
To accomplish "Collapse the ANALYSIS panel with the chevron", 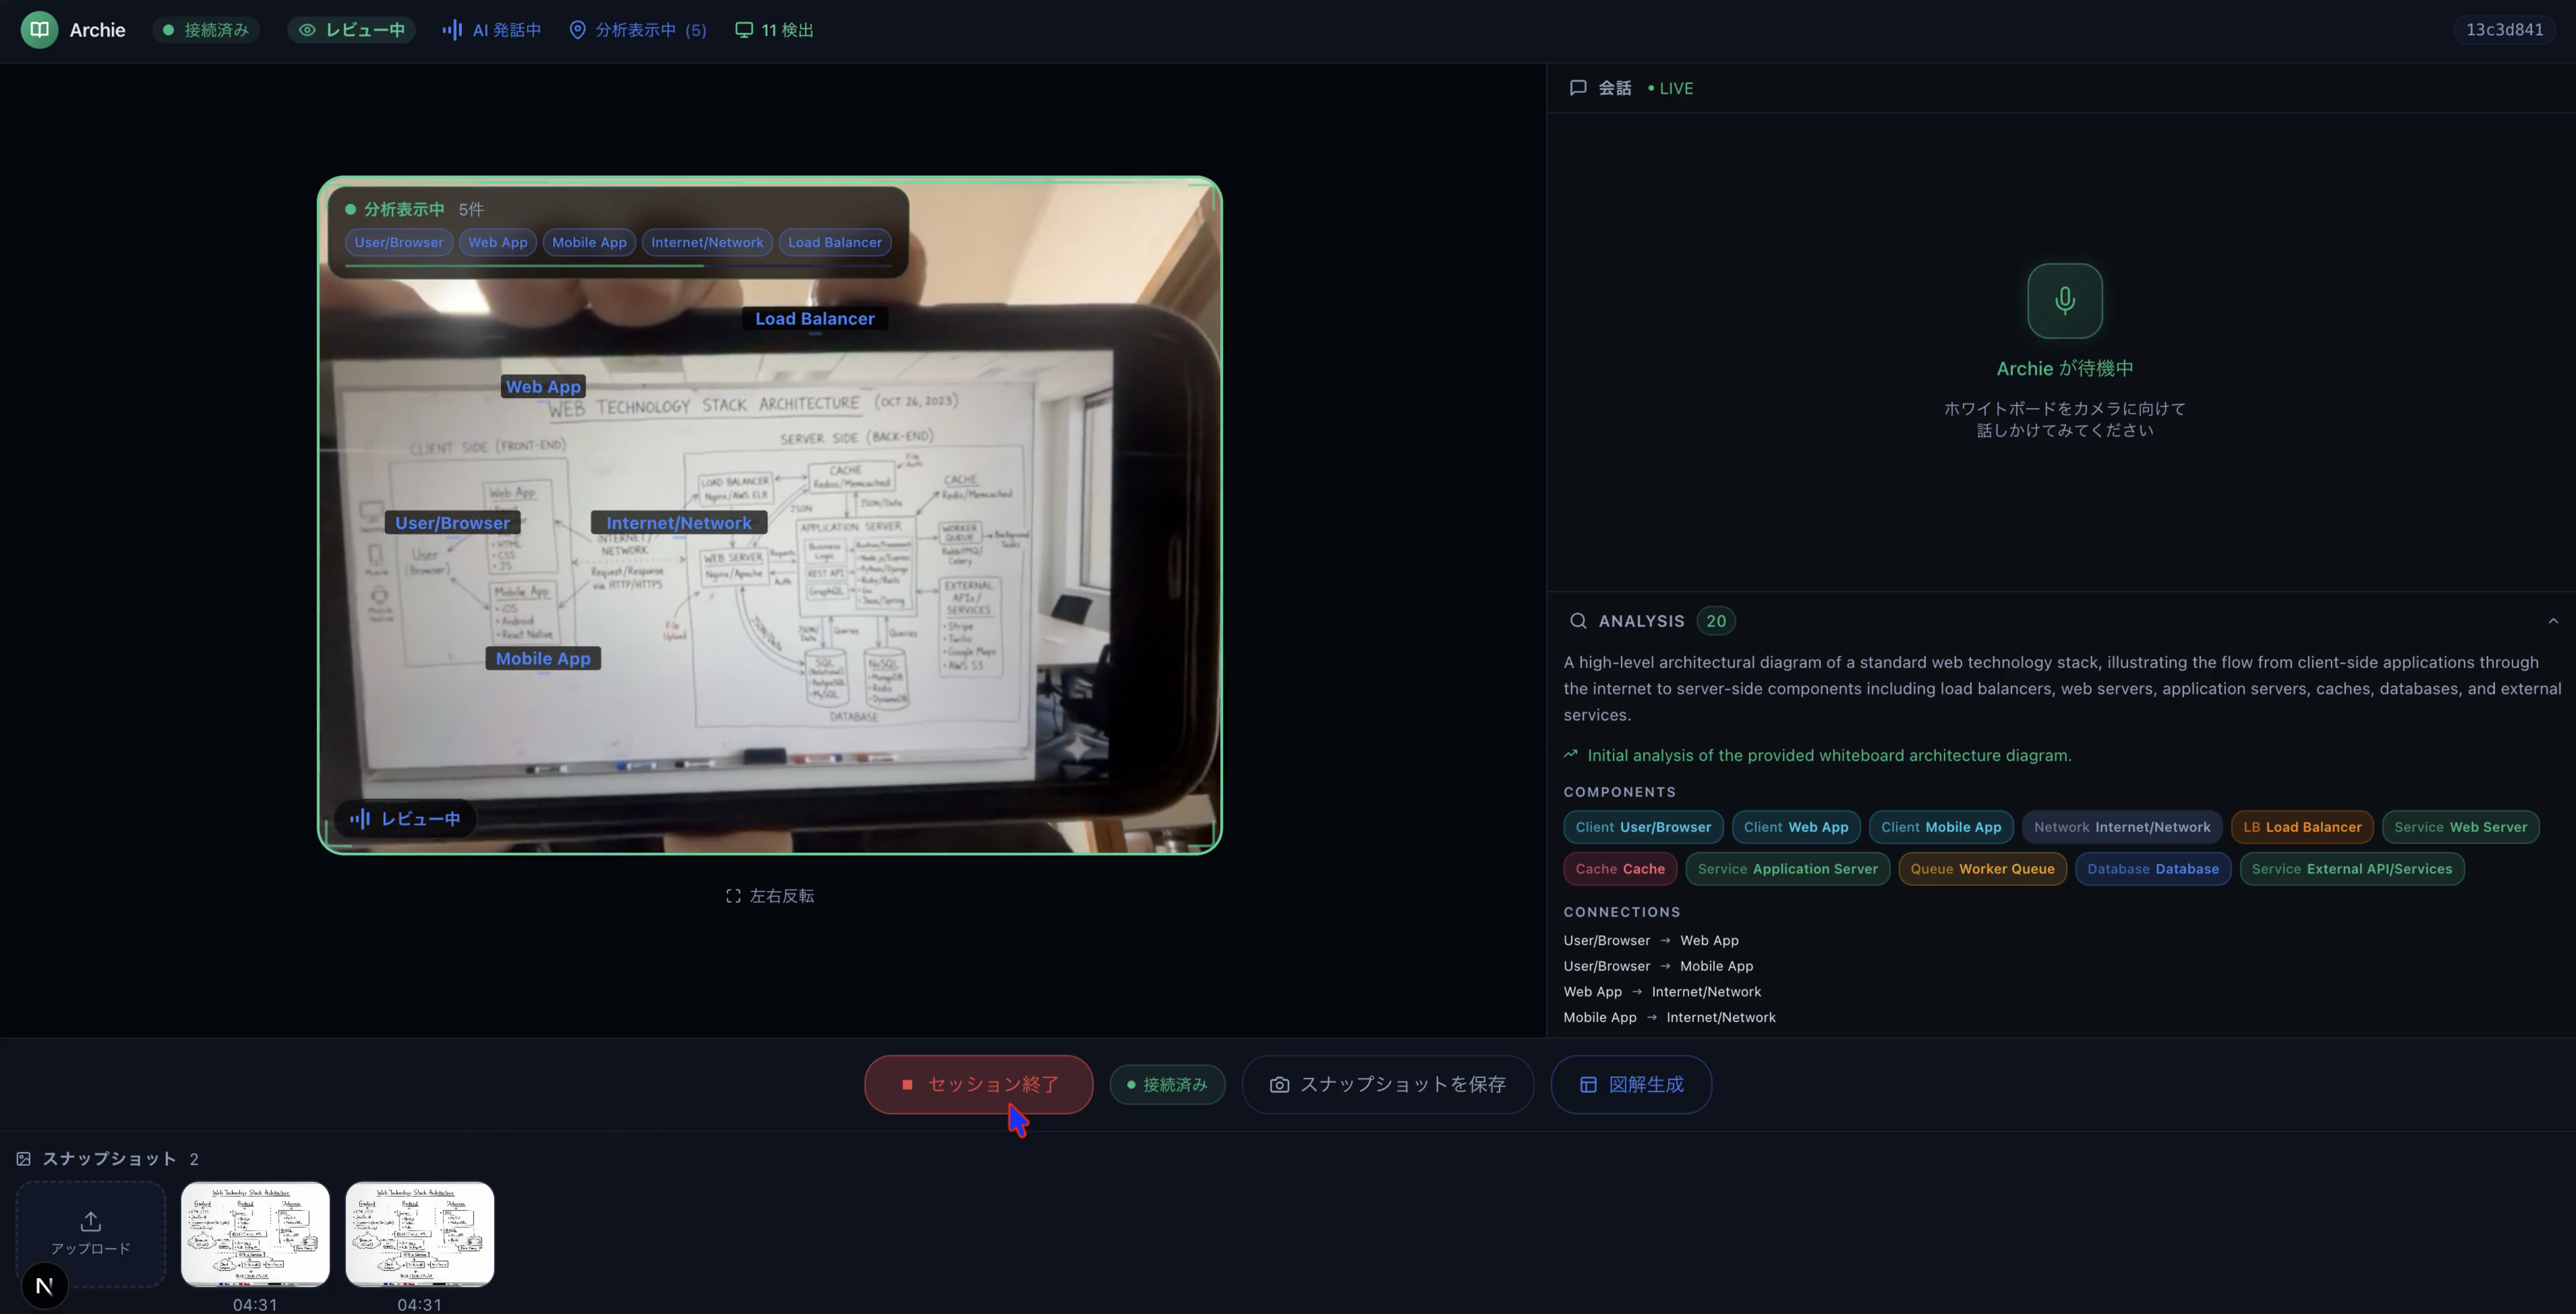I will [2553, 621].
